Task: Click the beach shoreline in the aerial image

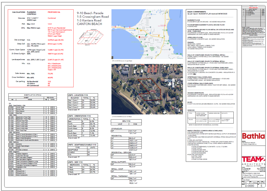Action: [127, 100]
